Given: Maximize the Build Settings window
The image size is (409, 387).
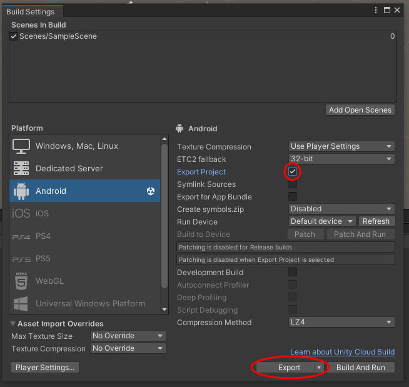Looking at the screenshot, I should (387, 10).
